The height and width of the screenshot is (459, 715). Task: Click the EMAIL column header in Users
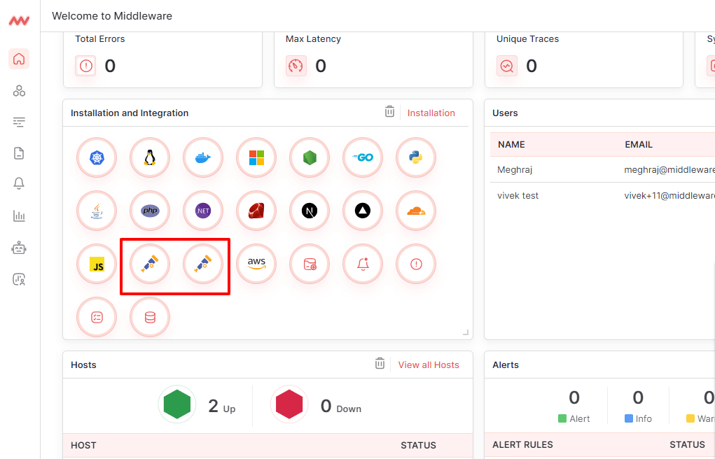pyautogui.click(x=639, y=145)
